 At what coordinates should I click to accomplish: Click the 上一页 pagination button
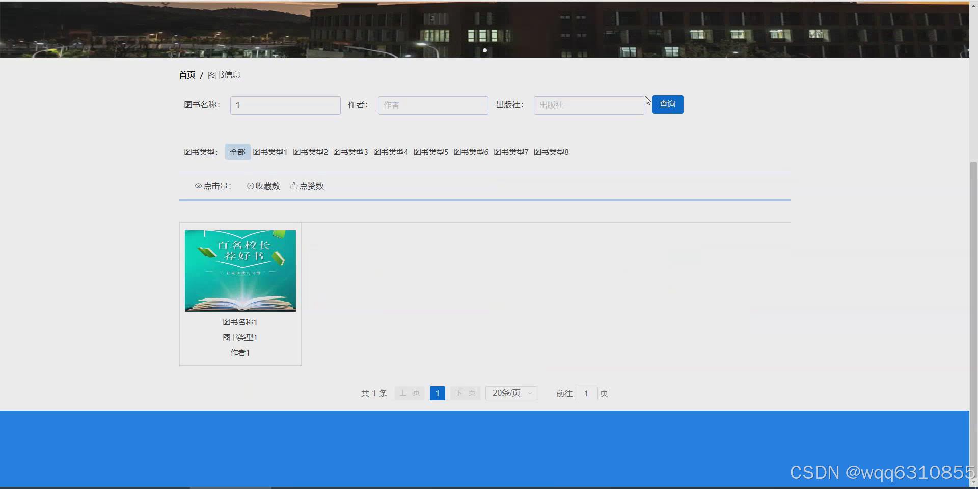(409, 393)
